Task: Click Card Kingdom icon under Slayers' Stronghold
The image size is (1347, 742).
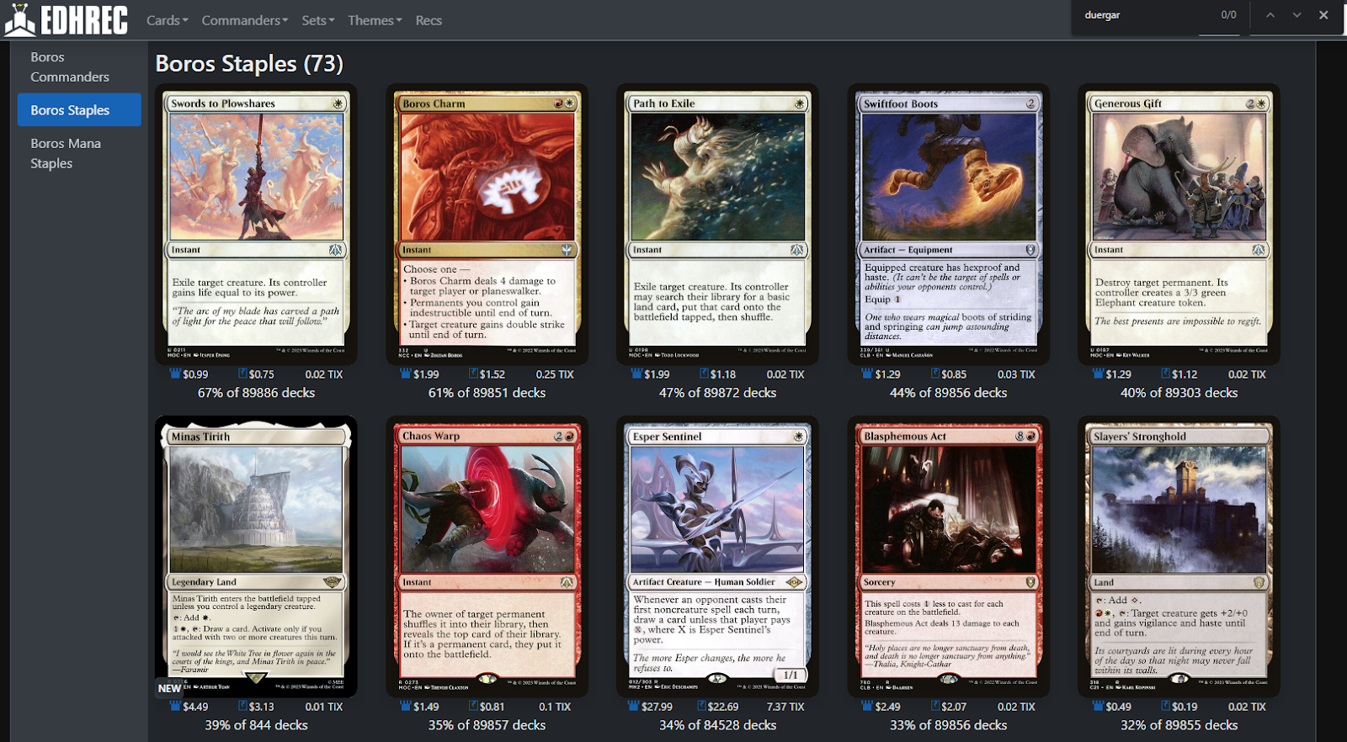Action: pyautogui.click(x=1098, y=707)
